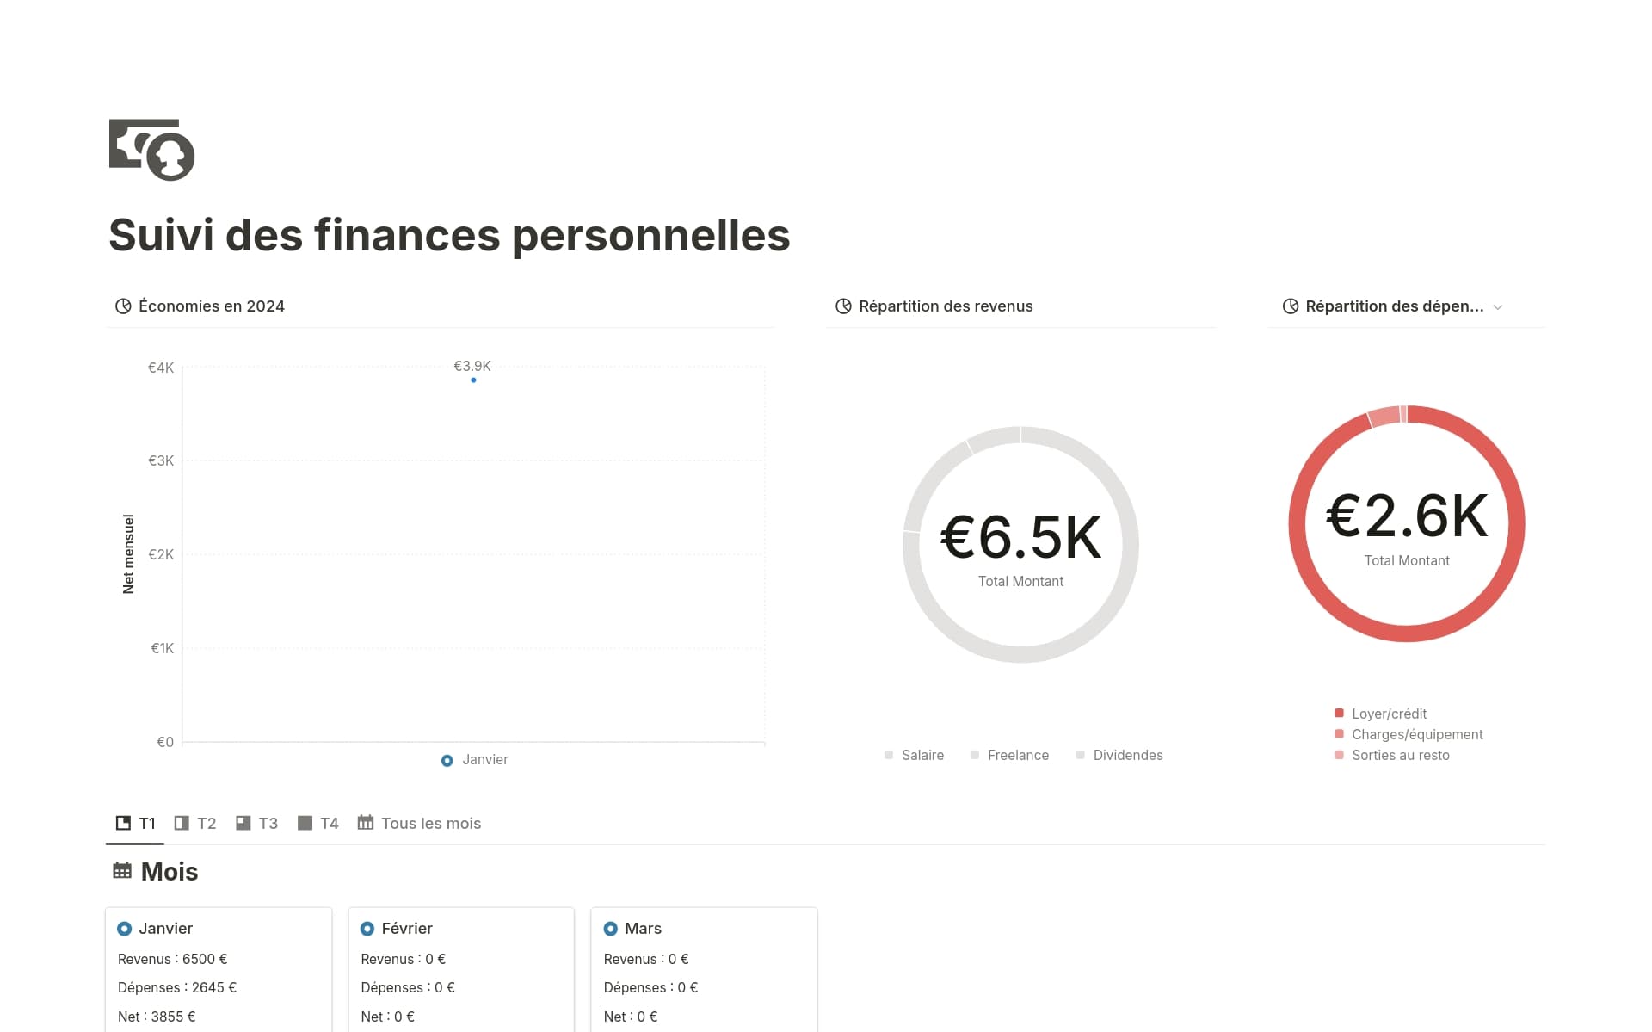Select the status circle beside Février card

(367, 929)
